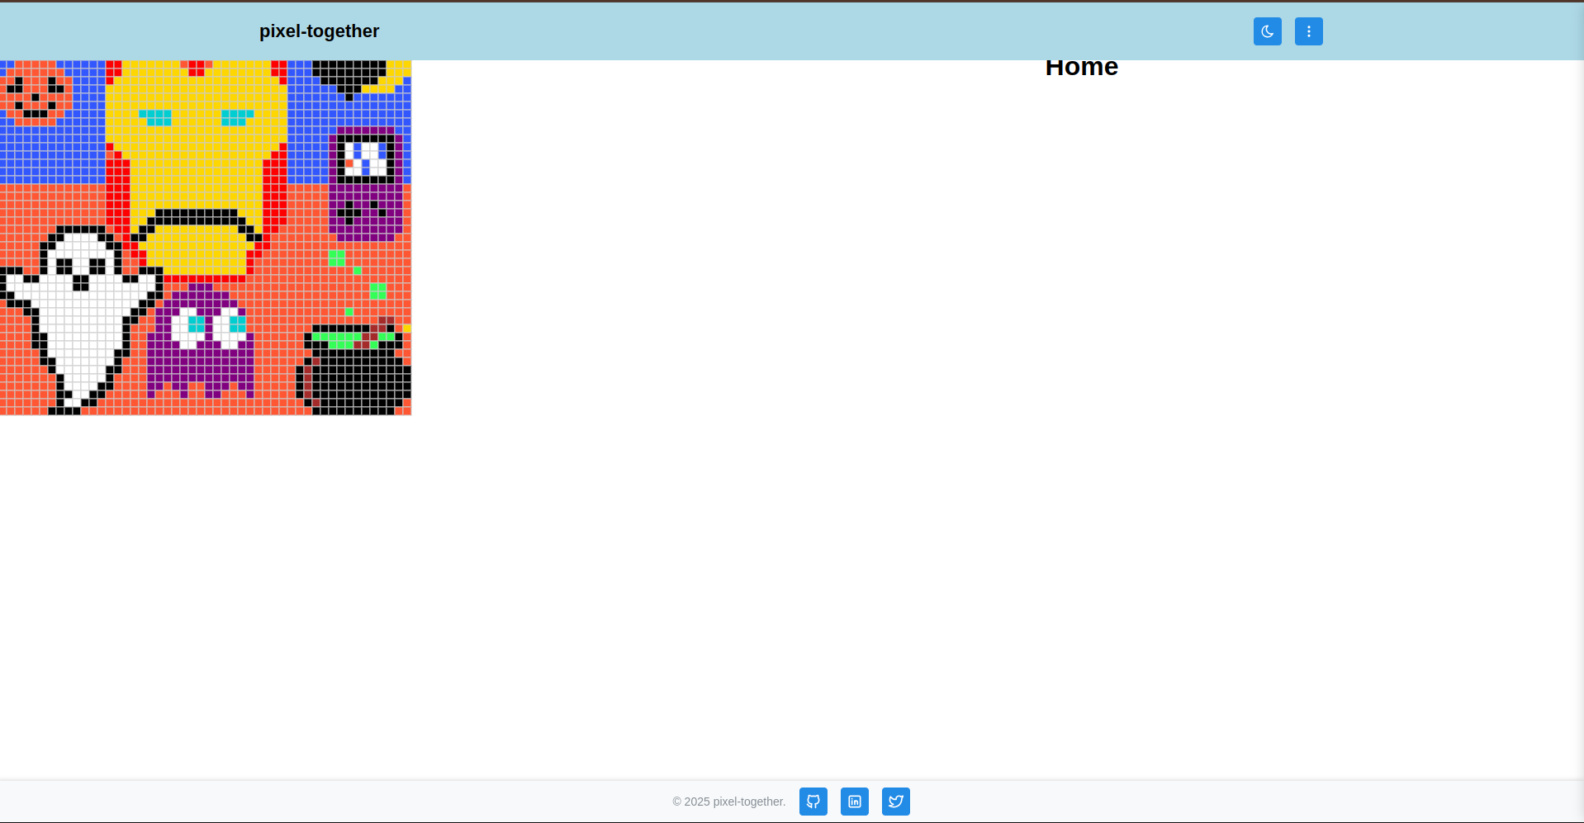Open the Twitter link in footer

(895, 802)
